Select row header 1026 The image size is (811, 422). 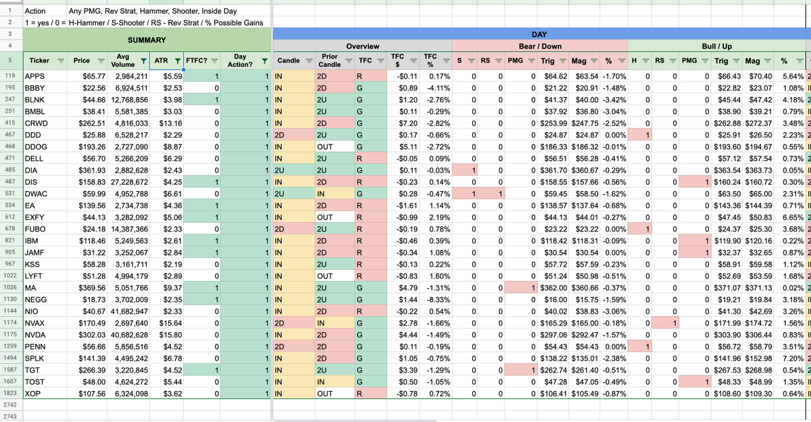pyautogui.click(x=10, y=288)
